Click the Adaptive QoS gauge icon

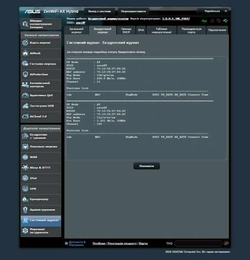tap(25, 95)
